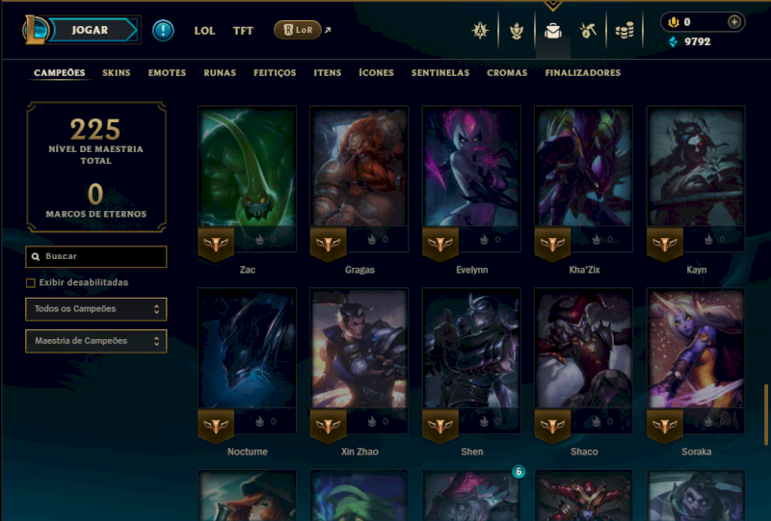771x521 pixels.
Task: Open the Loot hammer icon
Action: (x=588, y=31)
